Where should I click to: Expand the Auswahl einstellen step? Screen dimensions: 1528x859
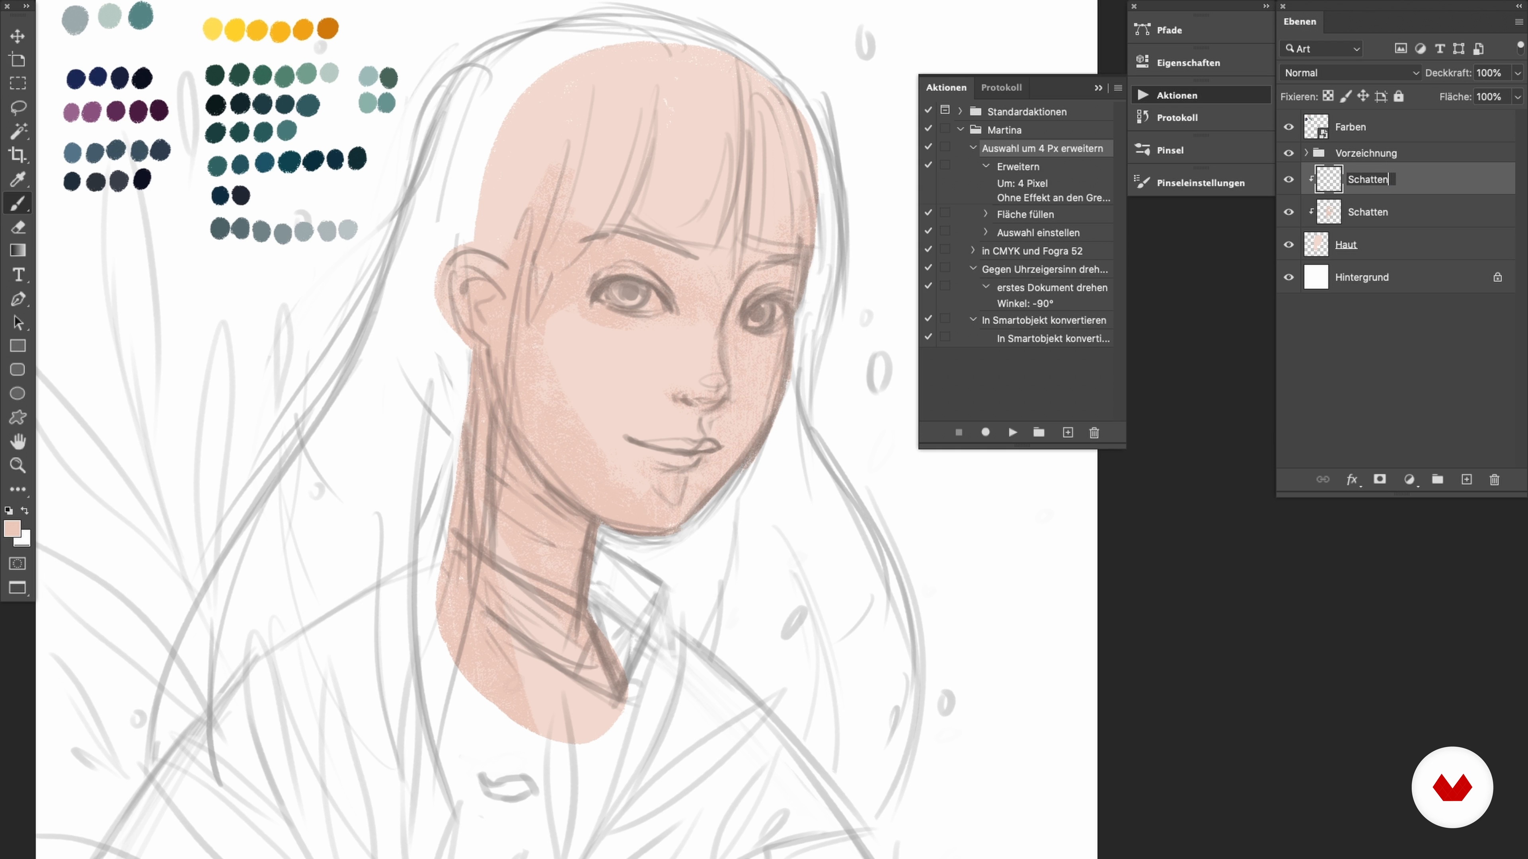(x=985, y=232)
